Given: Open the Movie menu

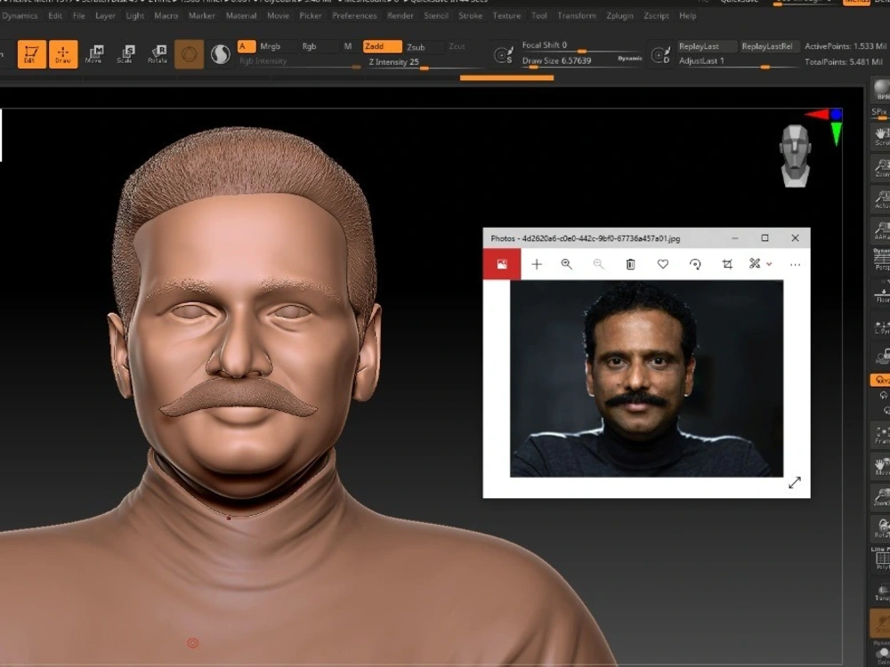Looking at the screenshot, I should [x=278, y=16].
